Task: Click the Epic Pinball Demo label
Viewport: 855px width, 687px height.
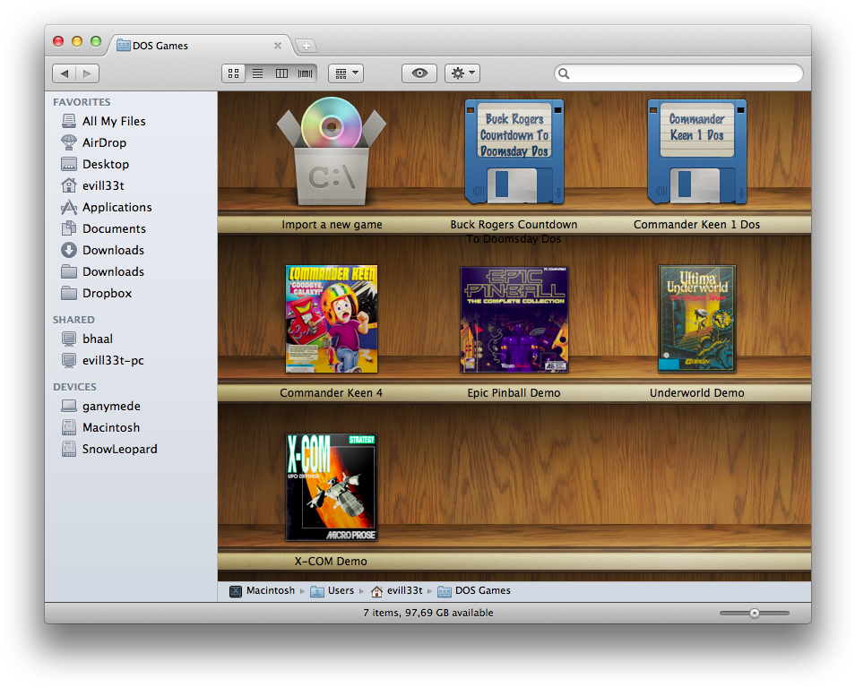Action: [514, 393]
